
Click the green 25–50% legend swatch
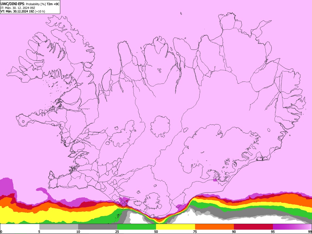point(136,227)
